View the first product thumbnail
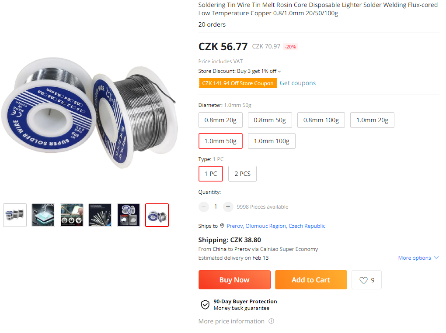 point(15,215)
